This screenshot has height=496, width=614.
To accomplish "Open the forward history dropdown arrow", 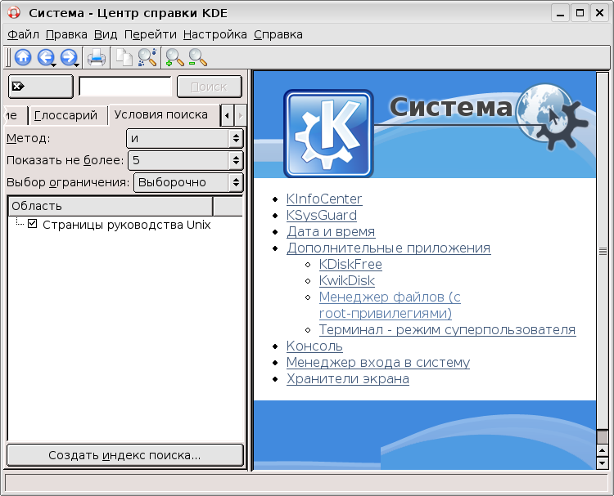I will coord(77,65).
